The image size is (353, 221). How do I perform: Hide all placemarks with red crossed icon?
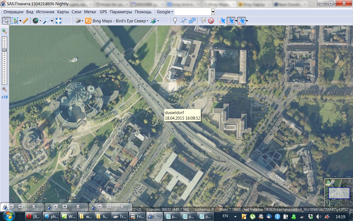211,21
